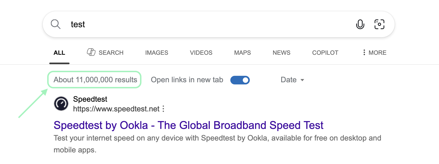The image size is (439, 164).
Task: Switch to the Images tab
Action: point(156,53)
